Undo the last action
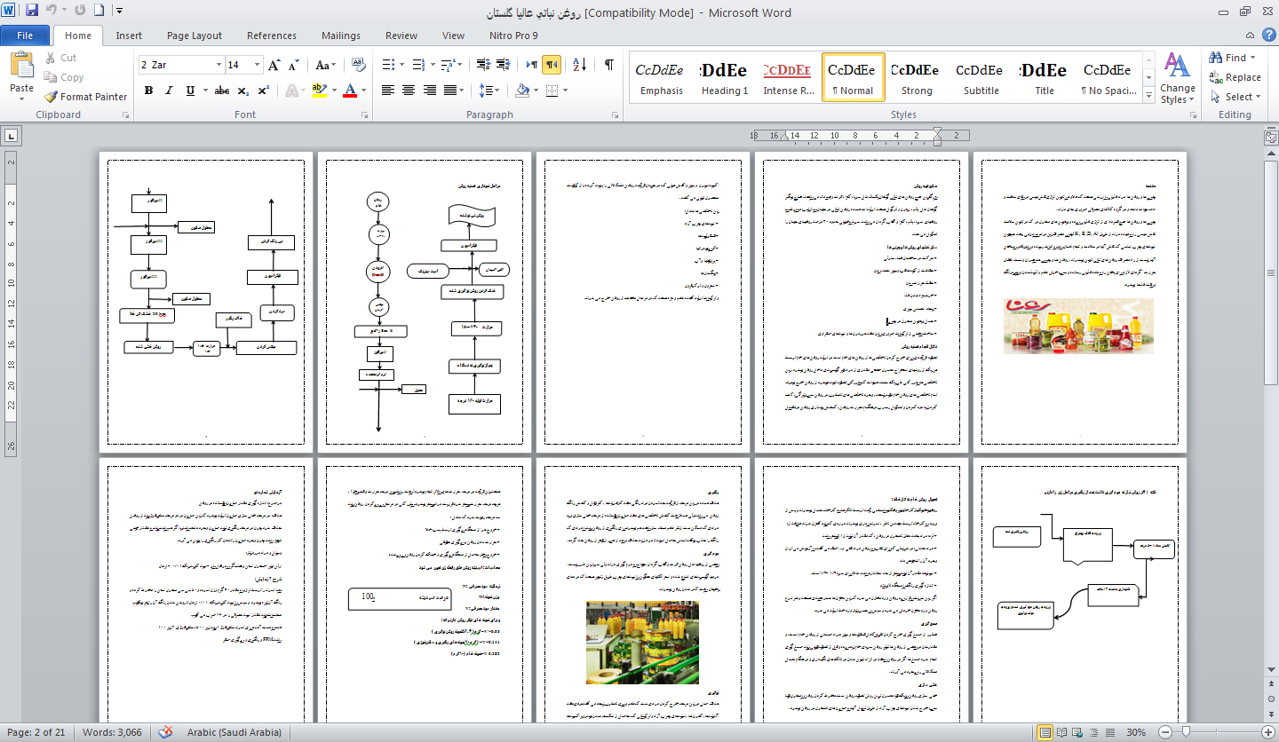The image size is (1279, 742). coord(51,12)
